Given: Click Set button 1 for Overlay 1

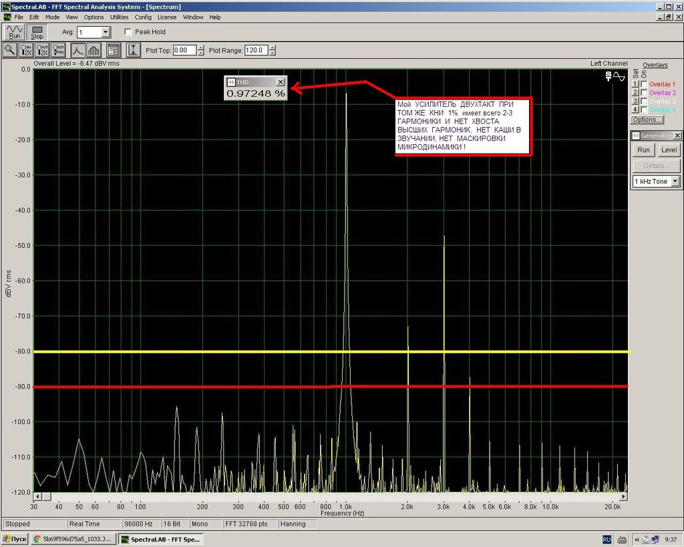Looking at the screenshot, I should (635, 84).
